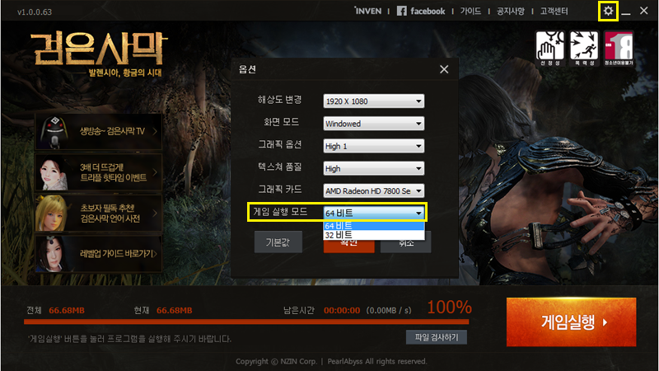Close the 옵션 dialog with the X
Screen dimensions: 659x371
pos(444,70)
